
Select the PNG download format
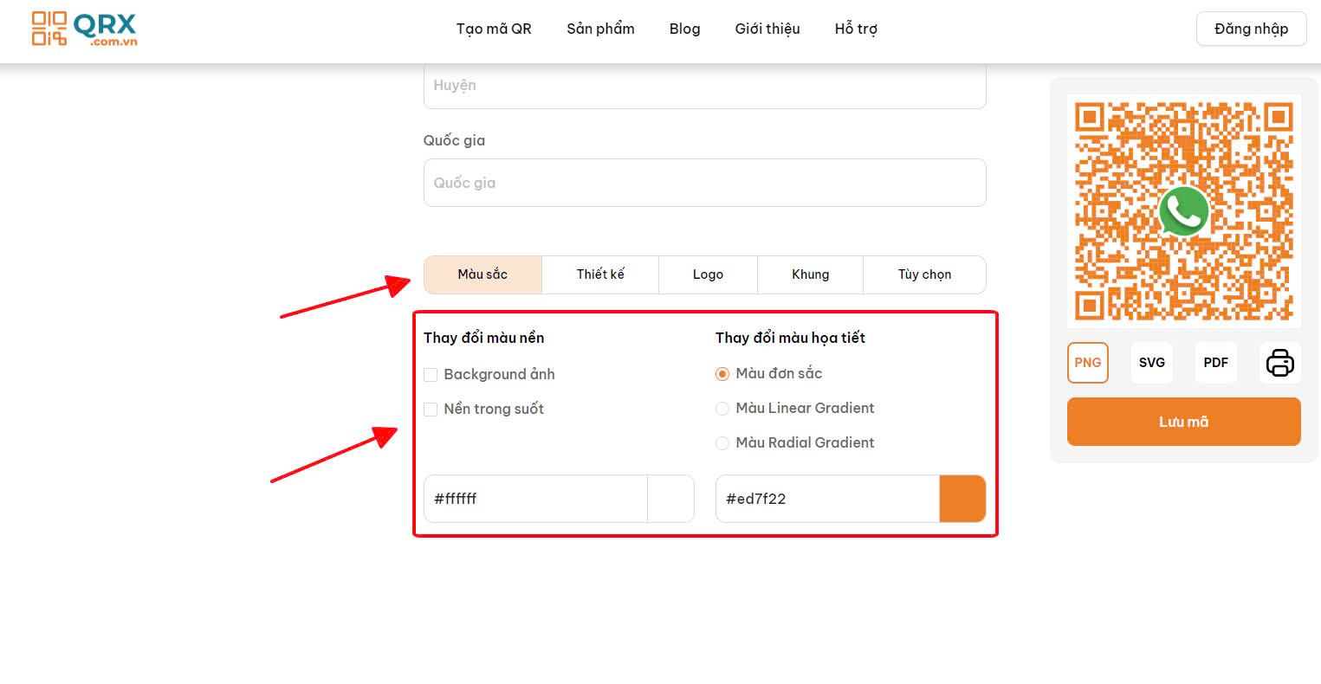(1088, 363)
